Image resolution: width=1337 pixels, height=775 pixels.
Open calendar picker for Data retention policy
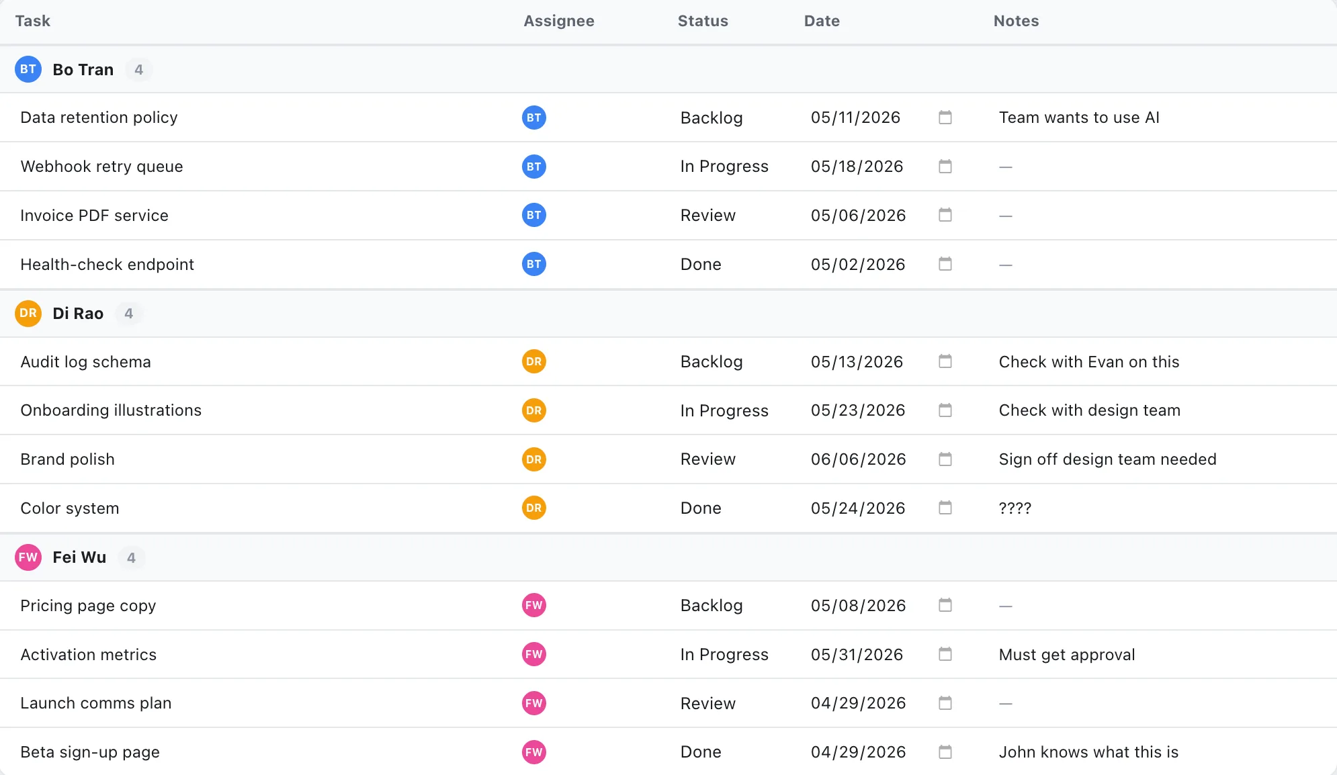click(945, 118)
